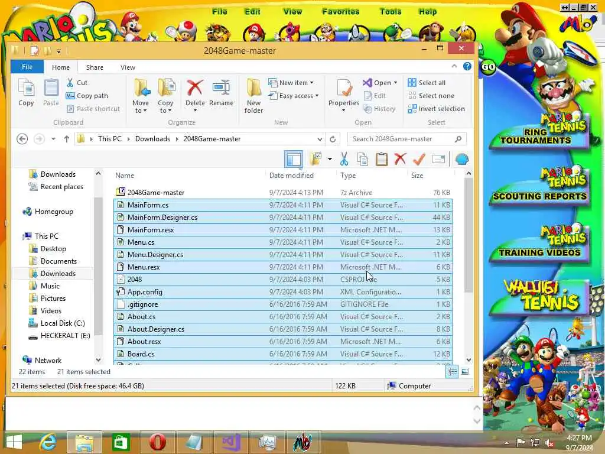
Task: Open the File ribbon tab
Action: (27, 67)
